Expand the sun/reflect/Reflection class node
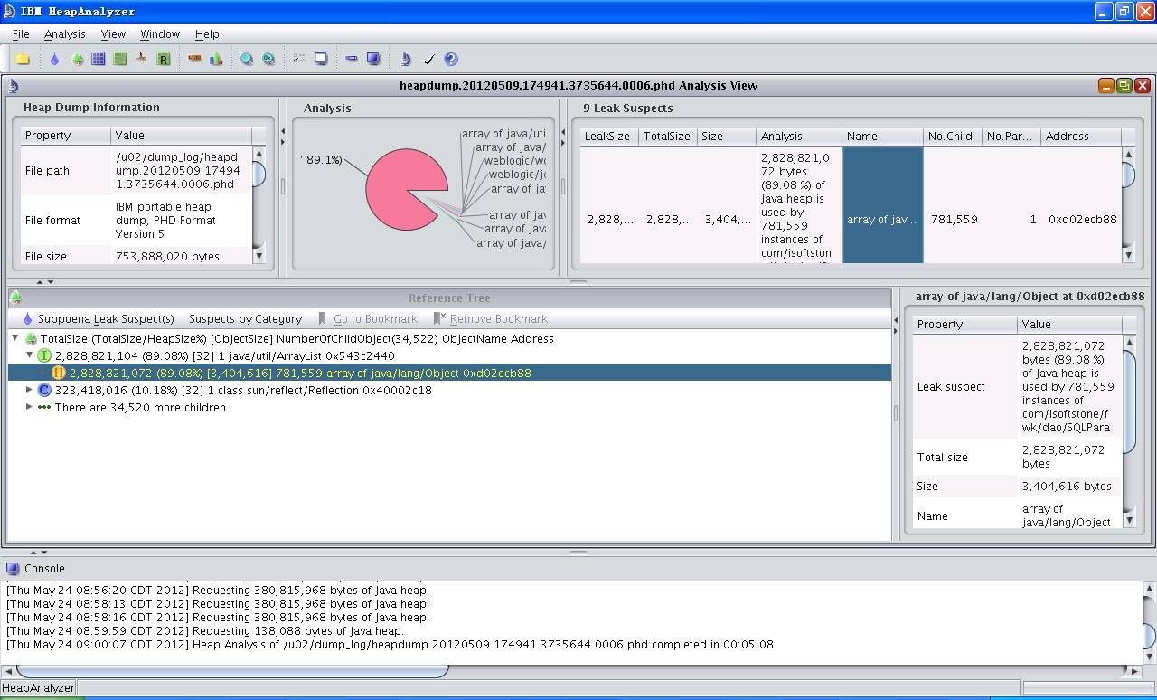Image resolution: width=1157 pixels, height=700 pixels. [30, 390]
